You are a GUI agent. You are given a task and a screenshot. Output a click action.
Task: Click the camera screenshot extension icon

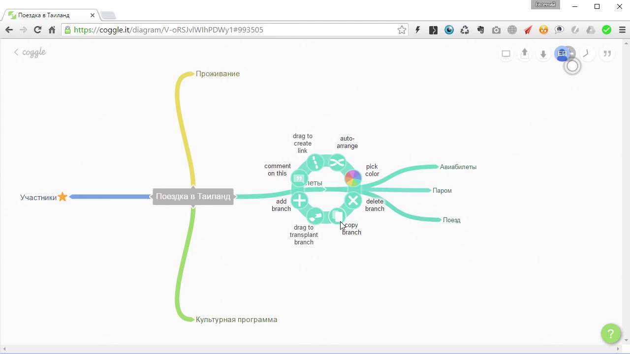(x=496, y=30)
